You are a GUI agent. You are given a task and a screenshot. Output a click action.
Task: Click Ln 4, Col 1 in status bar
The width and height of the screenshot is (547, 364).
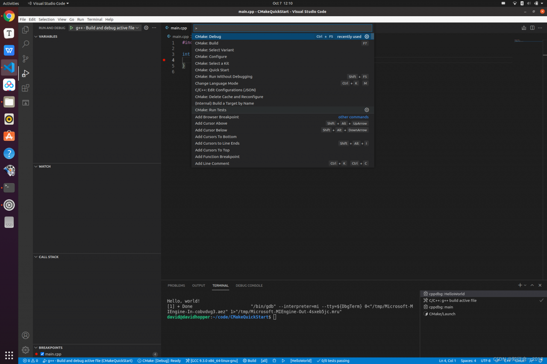pos(447,361)
